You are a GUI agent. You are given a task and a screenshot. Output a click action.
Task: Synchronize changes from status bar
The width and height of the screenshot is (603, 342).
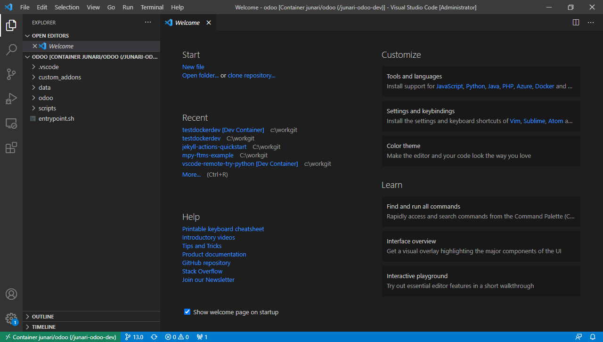click(154, 337)
